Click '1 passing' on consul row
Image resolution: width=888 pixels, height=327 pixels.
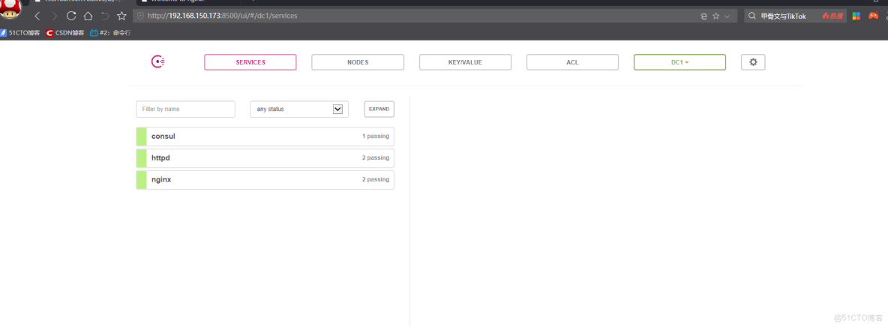376,136
